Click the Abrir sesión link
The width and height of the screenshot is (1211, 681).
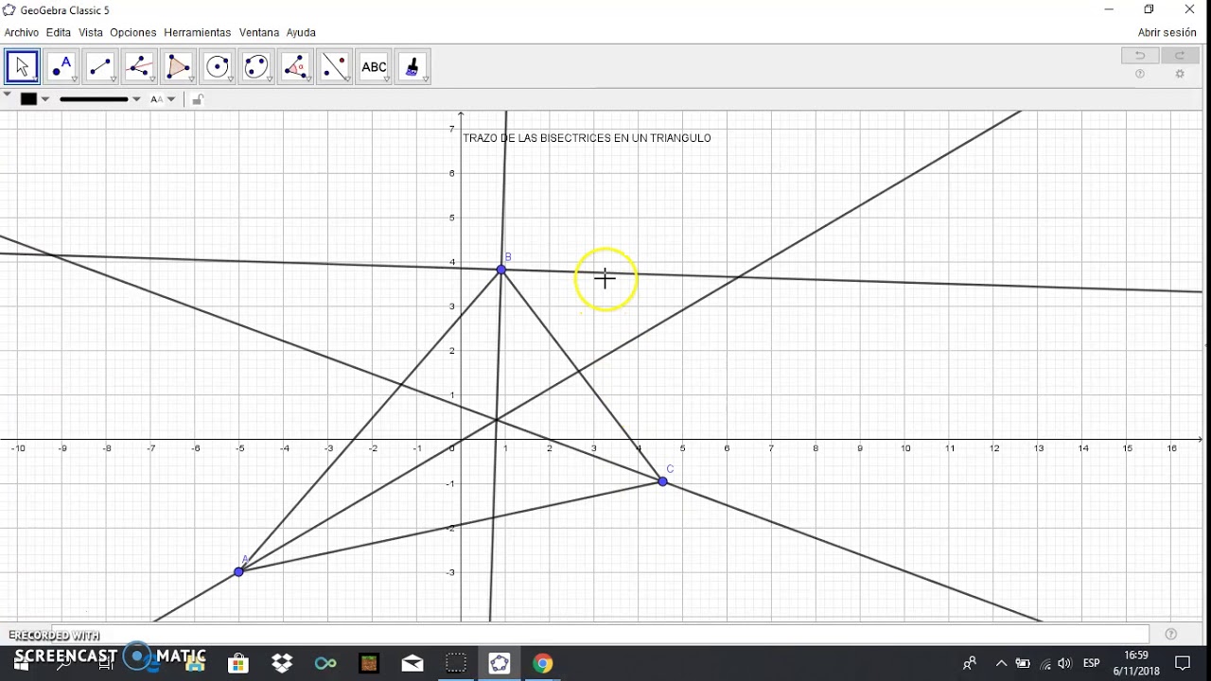[1167, 32]
